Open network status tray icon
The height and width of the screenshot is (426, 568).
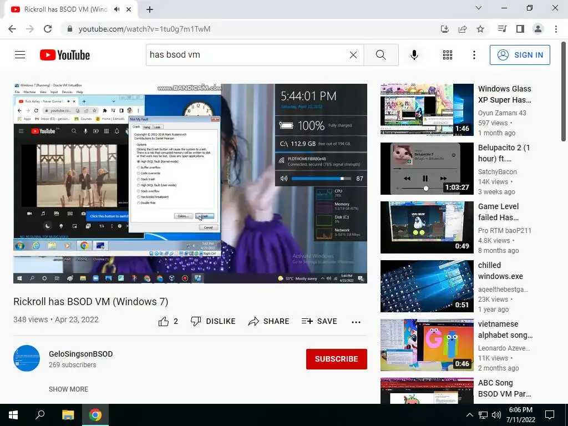tap(483, 415)
